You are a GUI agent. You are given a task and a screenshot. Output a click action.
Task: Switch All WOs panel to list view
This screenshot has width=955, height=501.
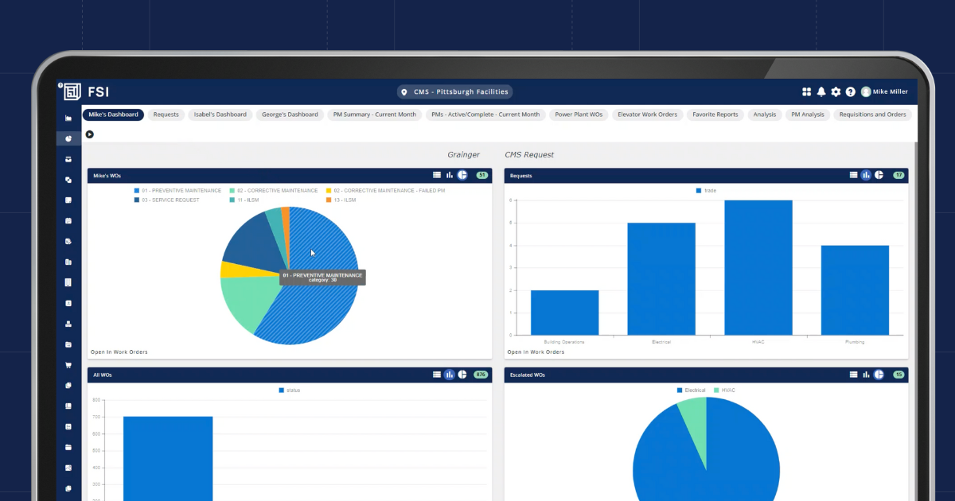(437, 375)
